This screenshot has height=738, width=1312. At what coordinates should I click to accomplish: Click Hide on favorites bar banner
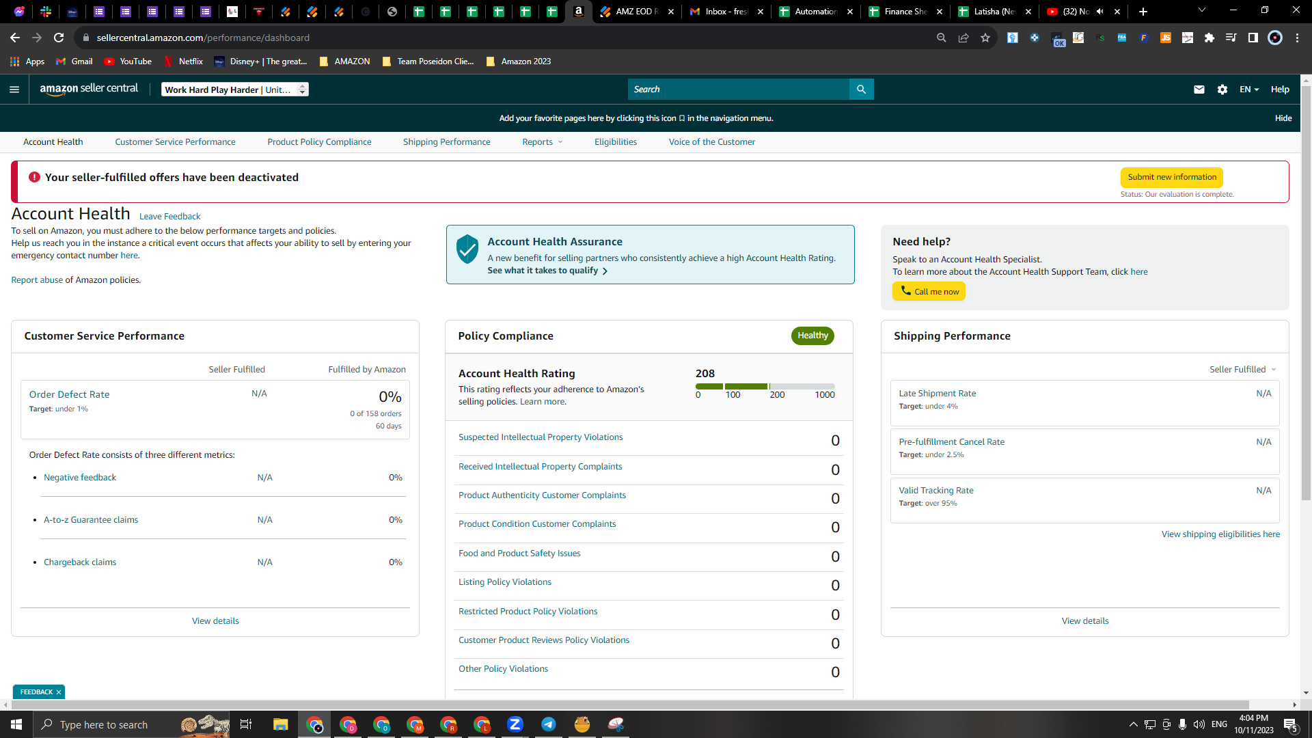pyautogui.click(x=1283, y=118)
